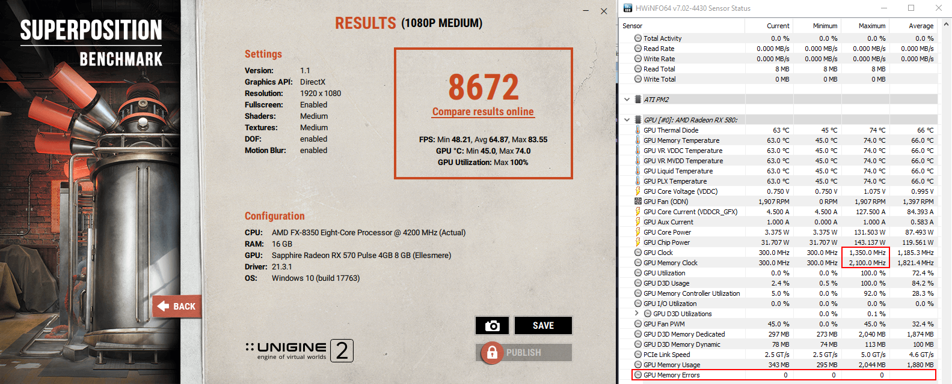This screenshot has height=384, width=952.
Task: Select GPU D3D Memory Dynamic icon
Action: pyautogui.click(x=638, y=344)
